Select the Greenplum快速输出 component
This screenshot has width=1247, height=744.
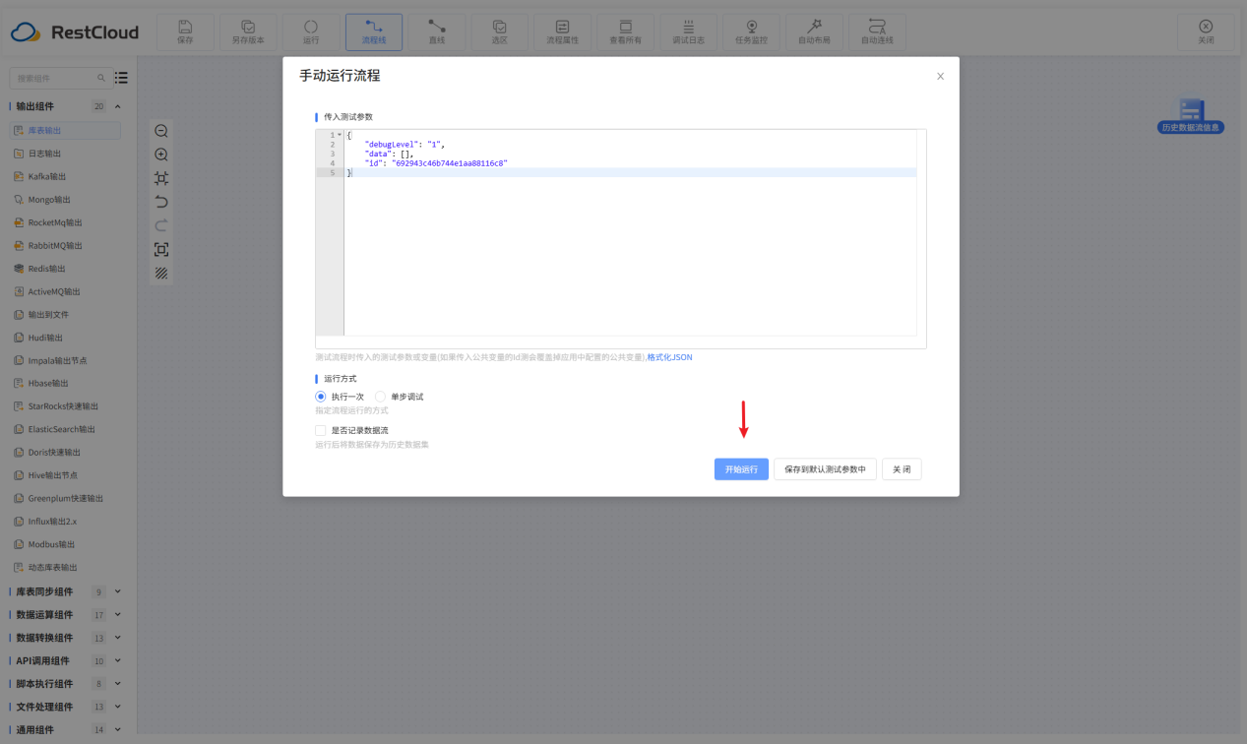click(65, 498)
